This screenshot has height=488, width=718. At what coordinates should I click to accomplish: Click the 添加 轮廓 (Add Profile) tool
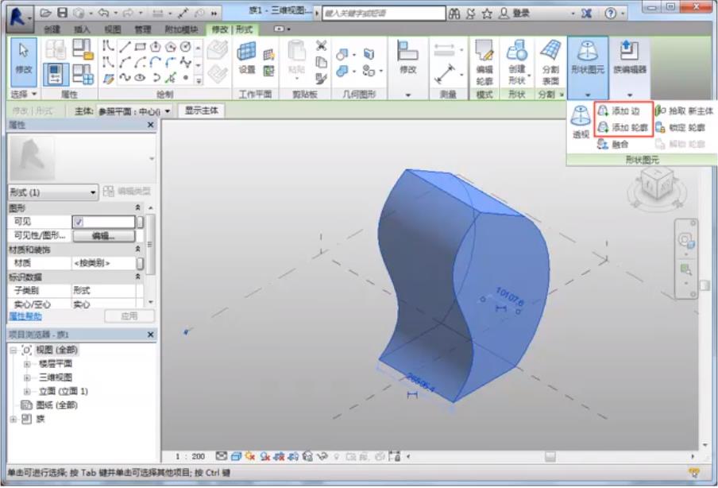coord(623,127)
